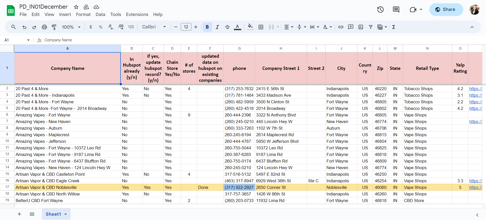Open version history clock icon
Viewport: 486px width, 220px height.
pyautogui.click(x=380, y=10)
